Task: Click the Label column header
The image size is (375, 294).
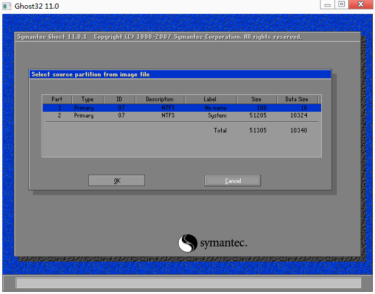Action: click(210, 100)
